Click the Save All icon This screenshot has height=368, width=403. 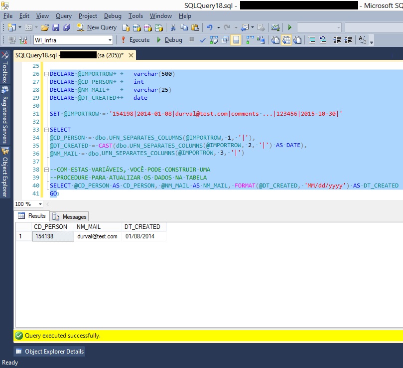pos(66,28)
